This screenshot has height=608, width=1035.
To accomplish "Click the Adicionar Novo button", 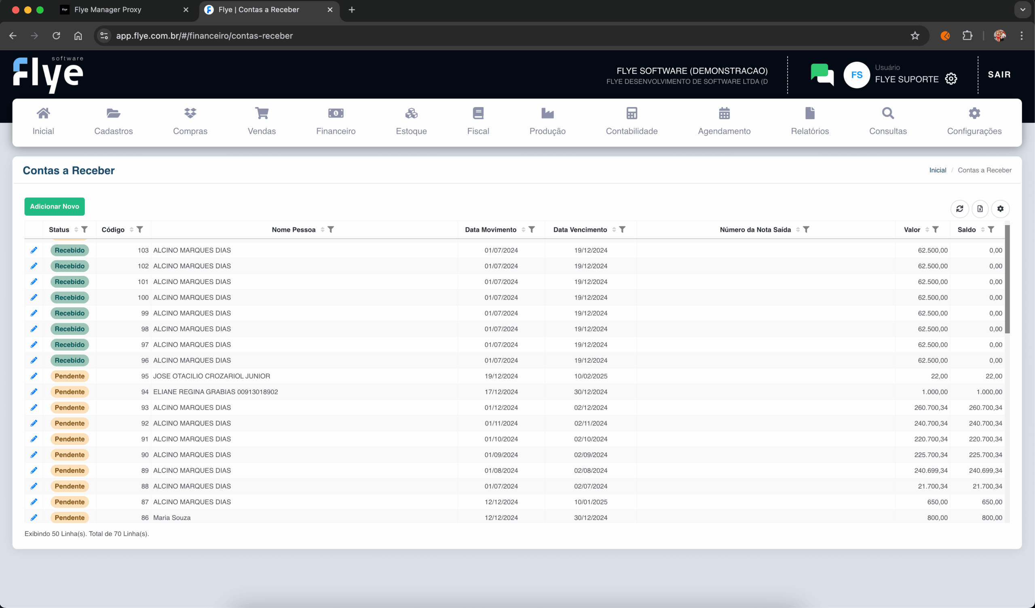I will (x=54, y=206).
